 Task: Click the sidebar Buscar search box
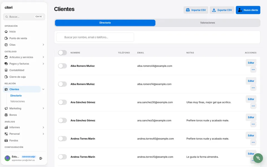pyautogui.click(x=24, y=17)
